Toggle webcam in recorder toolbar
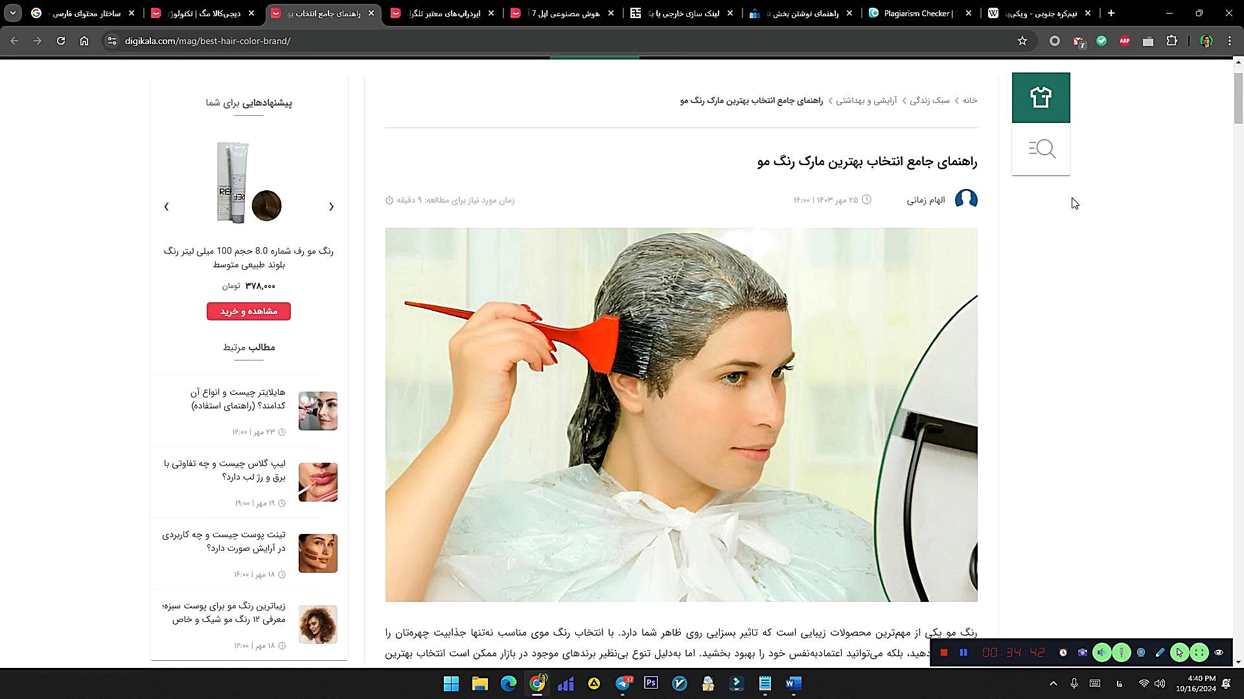This screenshot has height=699, width=1244. coord(1141,652)
